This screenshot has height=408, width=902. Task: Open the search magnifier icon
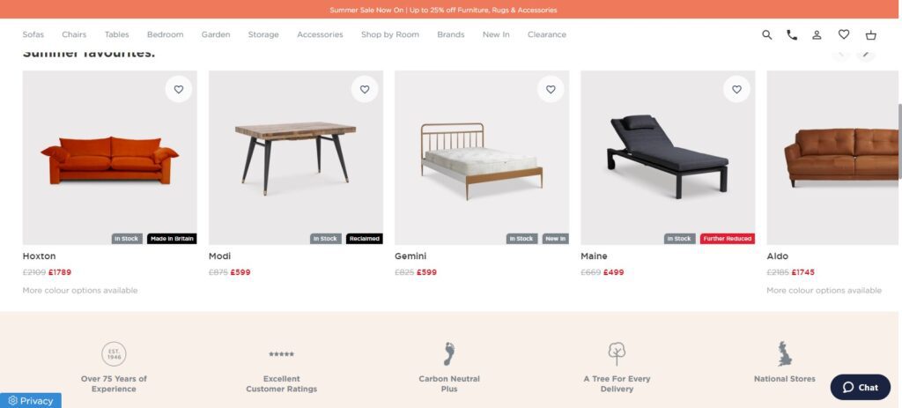pyautogui.click(x=767, y=34)
